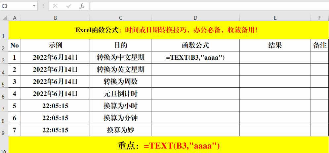Select the '换算为分钟' cell
The height and width of the screenshot is (153, 329).
tap(120, 118)
